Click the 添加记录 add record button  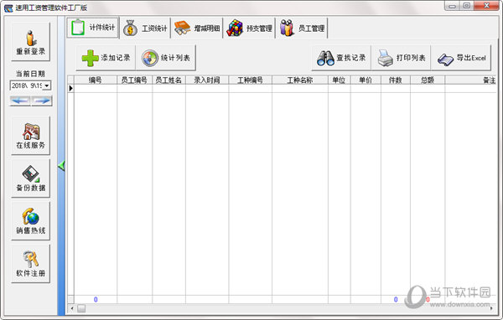tap(106, 58)
